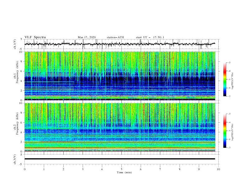This screenshot has height=190, width=246.
Task: Click time axis tick label "3"
Action: [83, 169]
